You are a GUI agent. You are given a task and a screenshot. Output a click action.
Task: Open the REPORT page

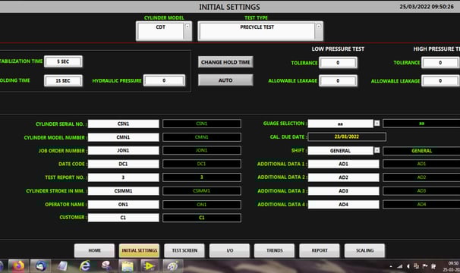(x=320, y=251)
